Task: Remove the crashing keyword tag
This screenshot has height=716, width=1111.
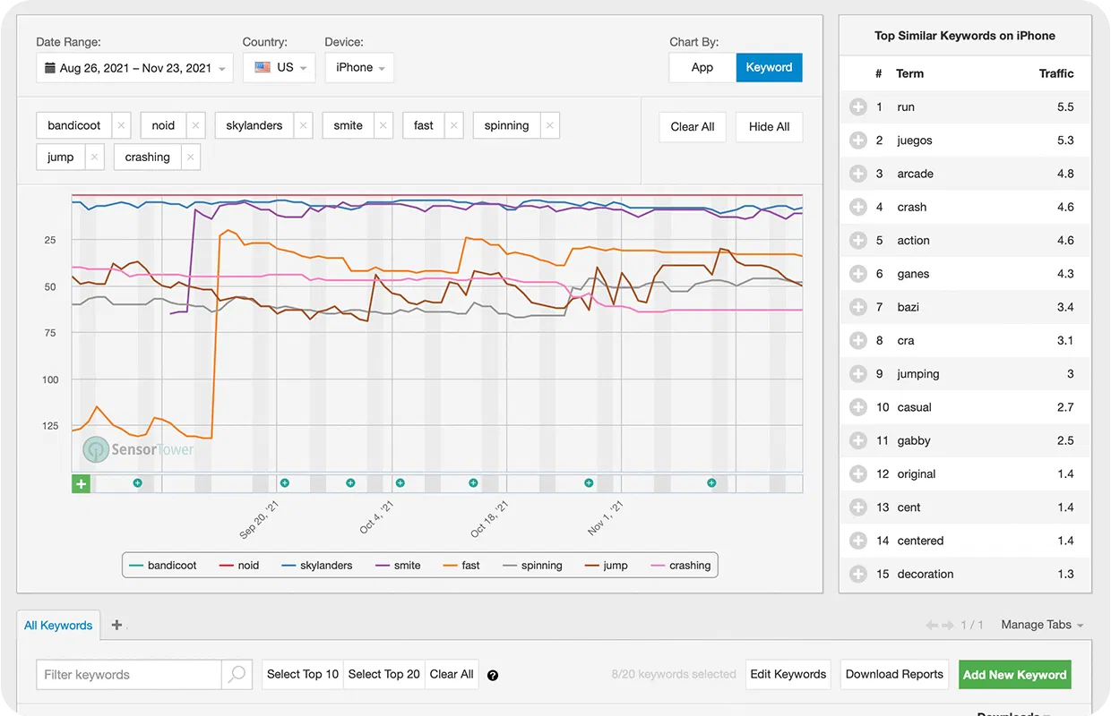Action: click(190, 158)
